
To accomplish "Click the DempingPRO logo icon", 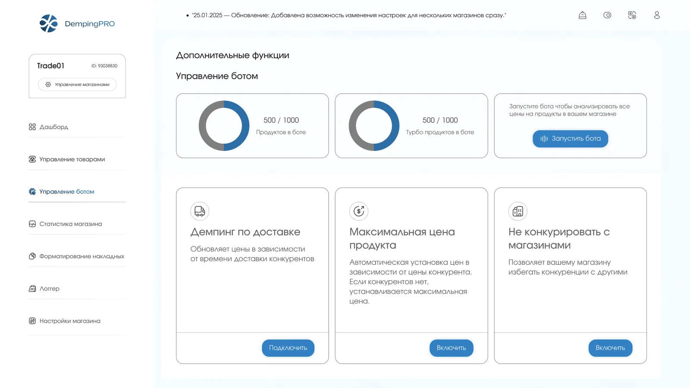I will (x=49, y=23).
